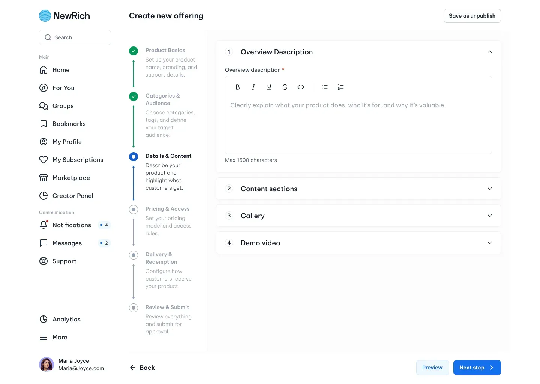This screenshot has height=384, width=540.
Task: Select the Details & Content step circle
Action: (133, 157)
